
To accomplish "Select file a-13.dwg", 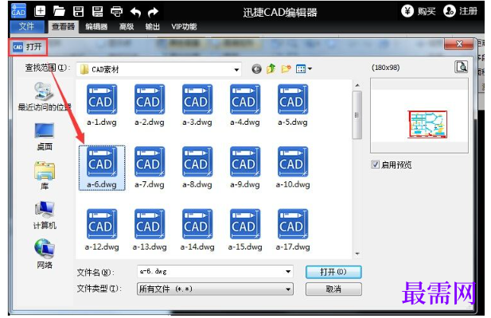I will [150, 230].
